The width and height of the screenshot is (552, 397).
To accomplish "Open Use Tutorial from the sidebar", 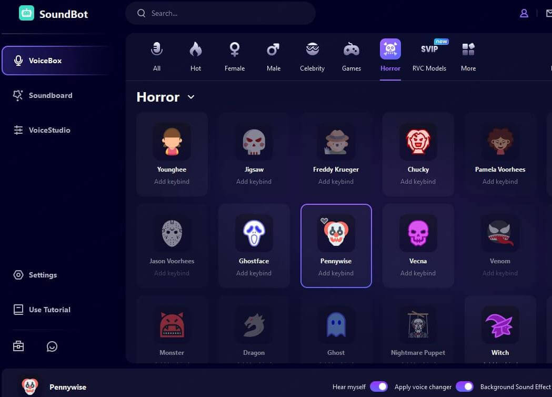I will coord(49,310).
